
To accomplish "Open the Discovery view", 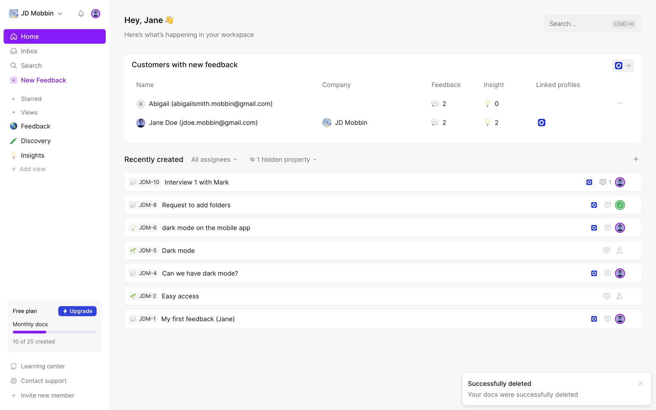I will tap(36, 141).
